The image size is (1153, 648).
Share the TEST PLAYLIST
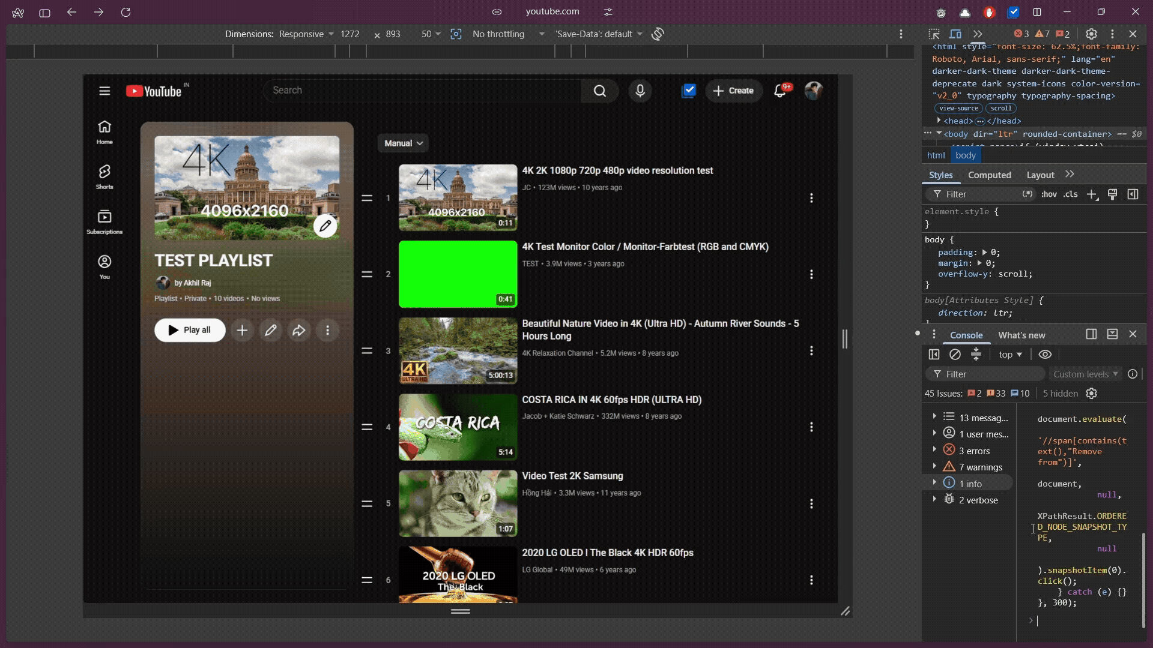point(299,330)
